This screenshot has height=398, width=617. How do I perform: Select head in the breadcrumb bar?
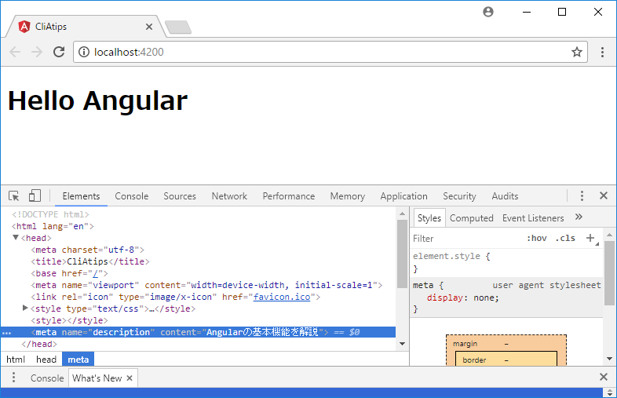coord(46,360)
